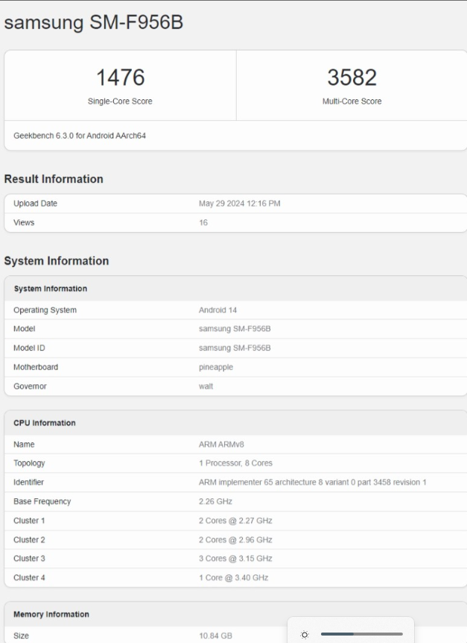Click the System Information table header
Image resolution: width=467 pixels, height=643 pixels.
[51, 289]
